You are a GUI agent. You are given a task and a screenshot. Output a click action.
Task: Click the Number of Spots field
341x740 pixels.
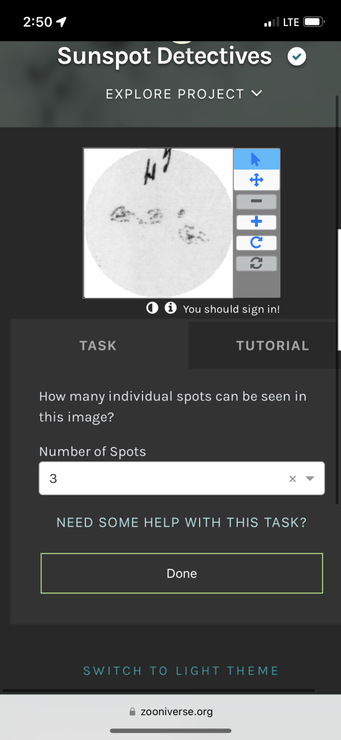pyautogui.click(x=182, y=479)
